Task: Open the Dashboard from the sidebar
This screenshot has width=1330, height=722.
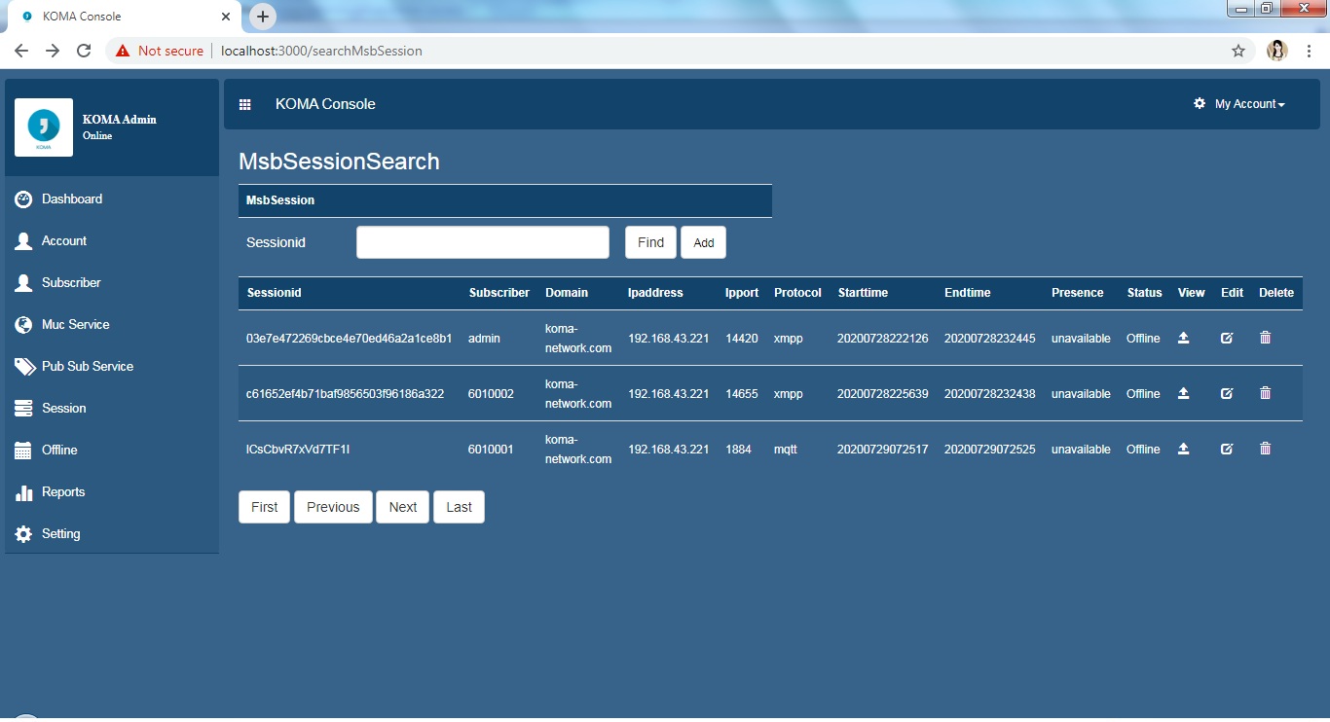Action: point(71,199)
